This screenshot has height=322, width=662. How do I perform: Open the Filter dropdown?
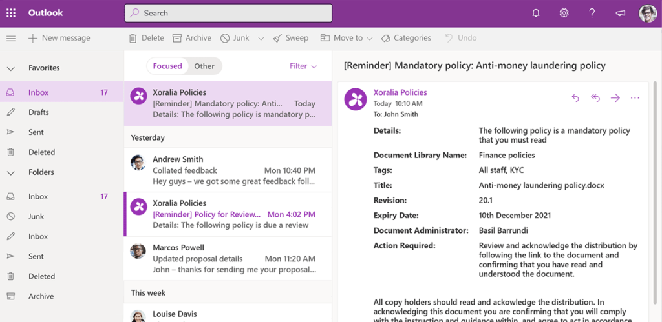click(303, 66)
